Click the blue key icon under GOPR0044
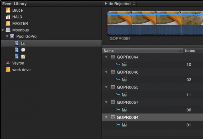The height and width of the screenshot is (139, 203). [x=118, y=64]
